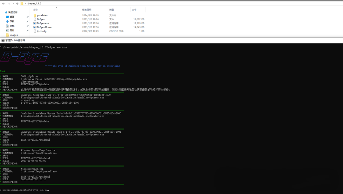
Task: Open the recent locations dropdown arrow
Action: point(13,3)
